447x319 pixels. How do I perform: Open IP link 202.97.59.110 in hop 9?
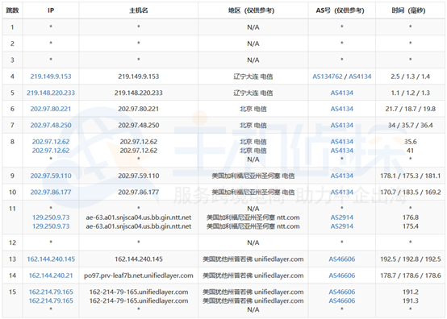[51, 176]
